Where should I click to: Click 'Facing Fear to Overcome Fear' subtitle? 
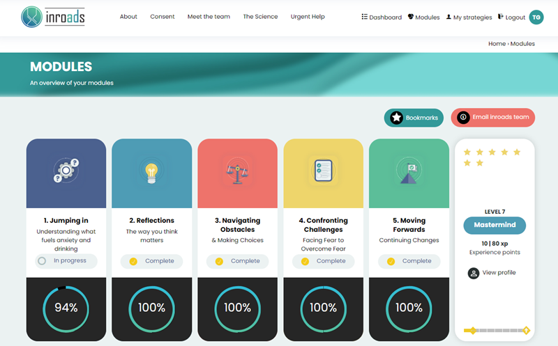[x=324, y=244]
